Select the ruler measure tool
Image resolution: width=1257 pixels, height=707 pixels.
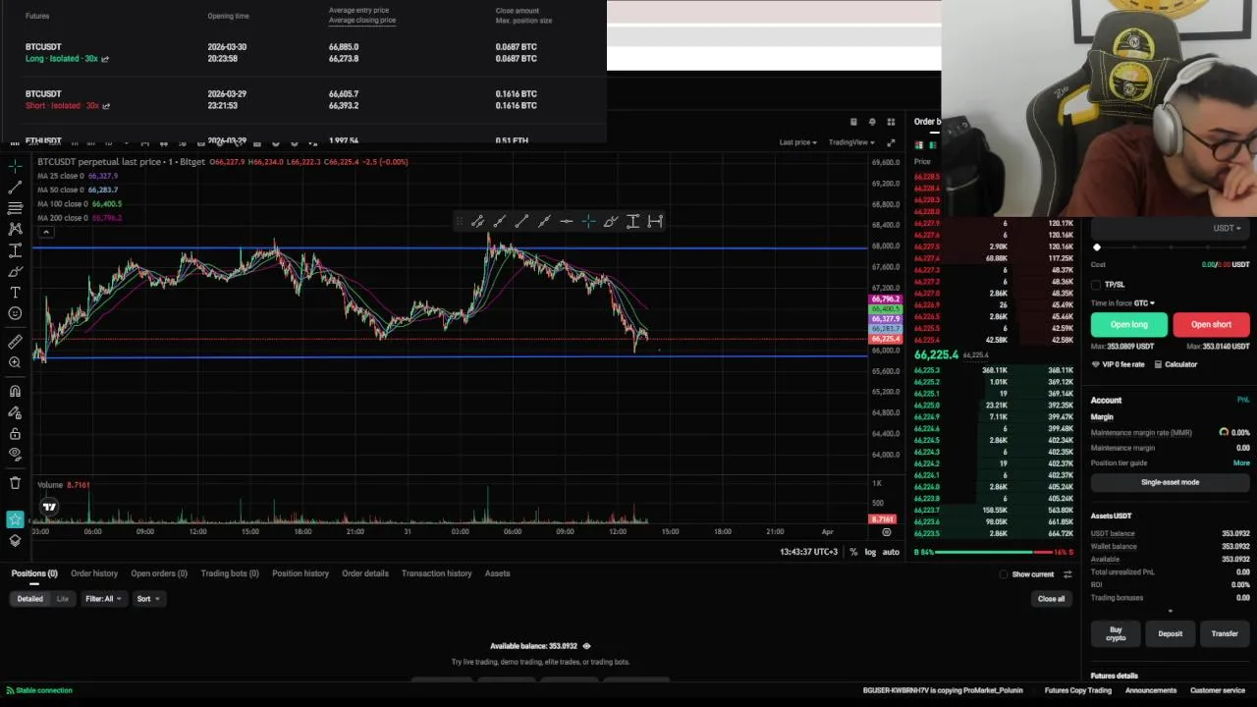coord(15,342)
